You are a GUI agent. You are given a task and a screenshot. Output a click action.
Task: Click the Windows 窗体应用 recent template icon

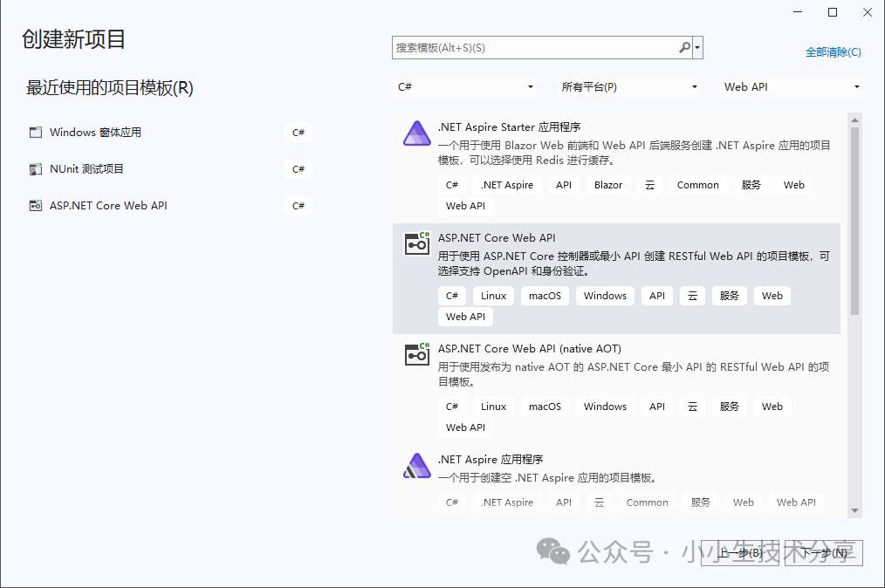click(36, 133)
